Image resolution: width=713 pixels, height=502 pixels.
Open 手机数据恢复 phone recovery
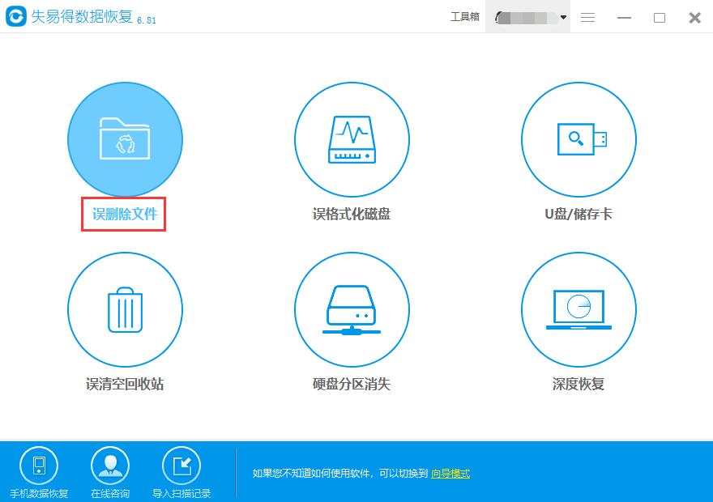click(39, 466)
